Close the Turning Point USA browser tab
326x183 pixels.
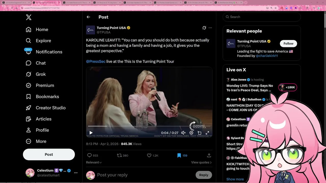59,3
